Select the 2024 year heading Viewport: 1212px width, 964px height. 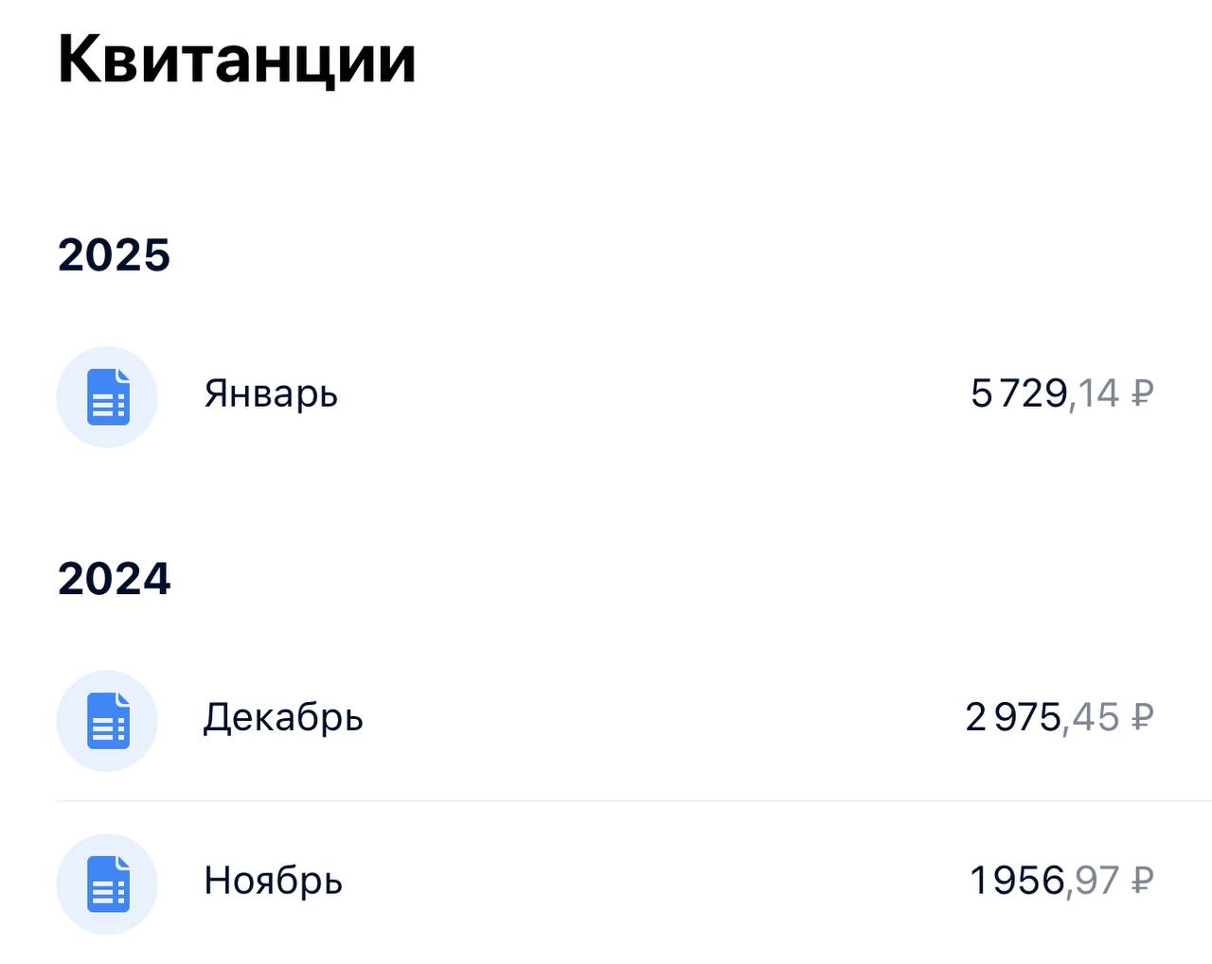115,580
